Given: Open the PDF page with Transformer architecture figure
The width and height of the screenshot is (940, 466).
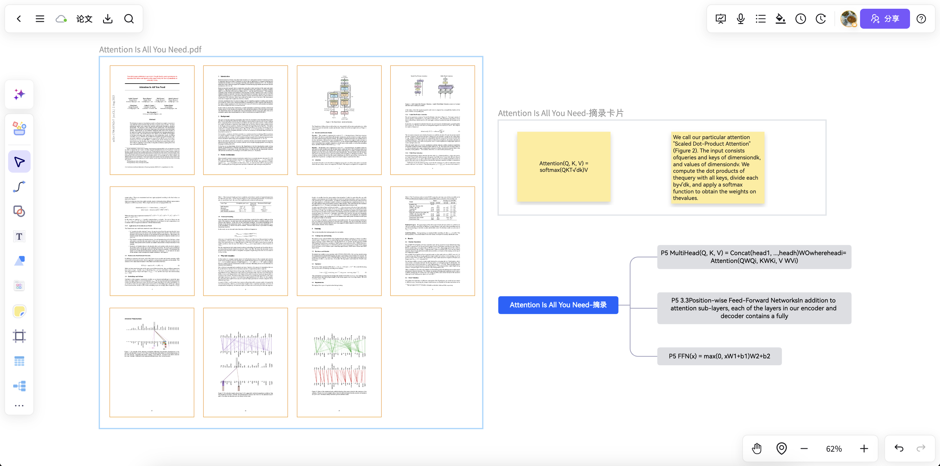Looking at the screenshot, I should 339,120.
